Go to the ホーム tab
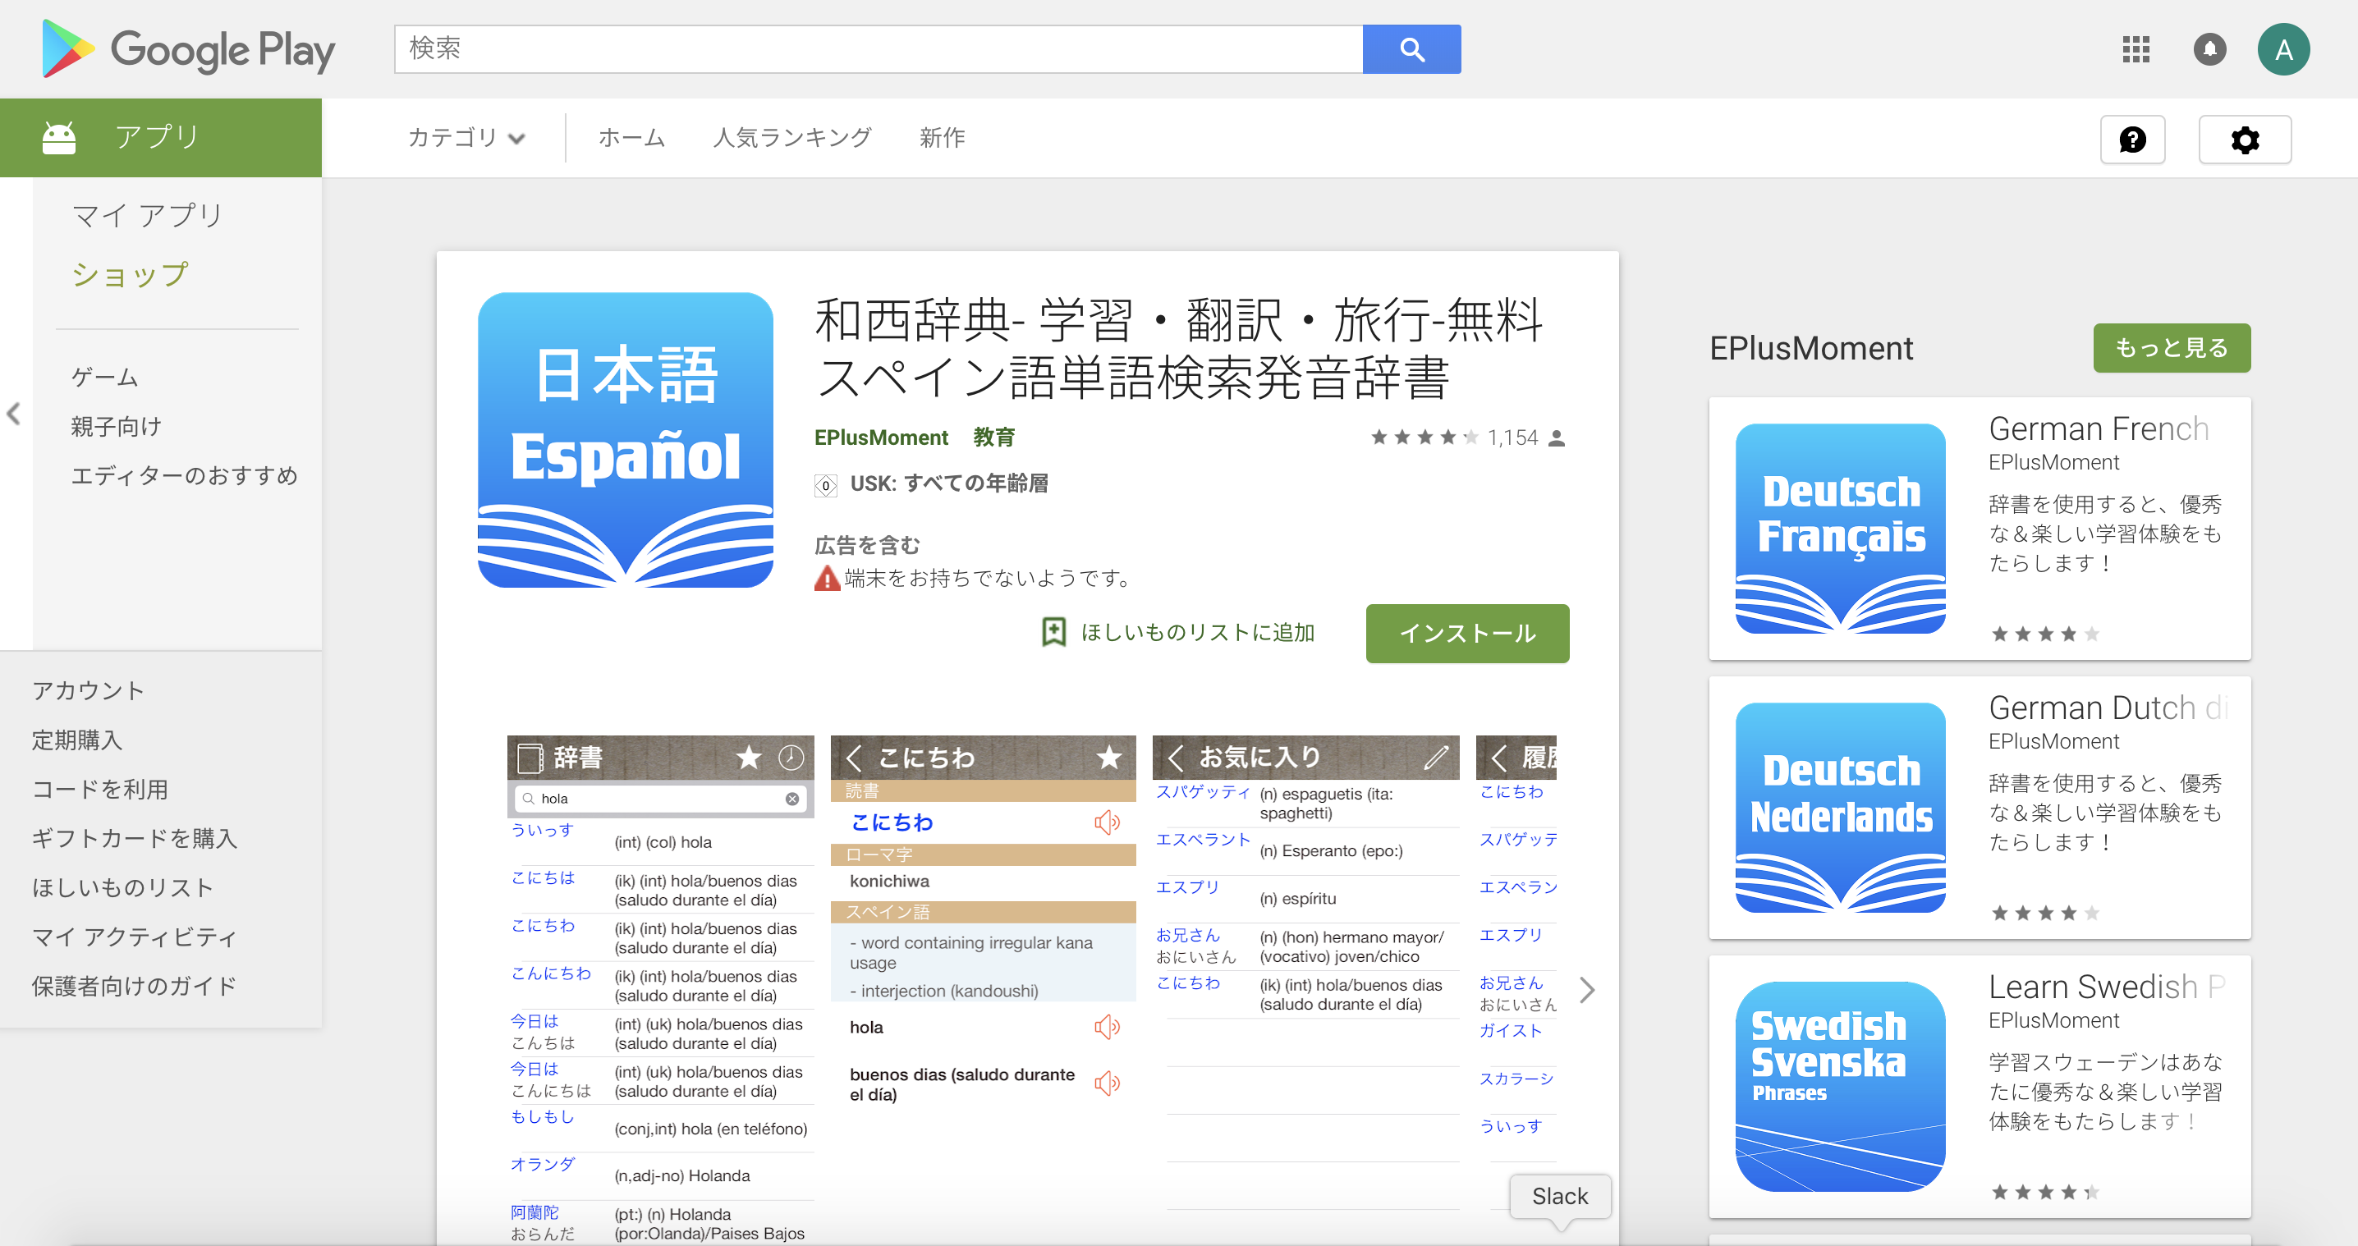Screen dimensions: 2358x1246 (631, 138)
